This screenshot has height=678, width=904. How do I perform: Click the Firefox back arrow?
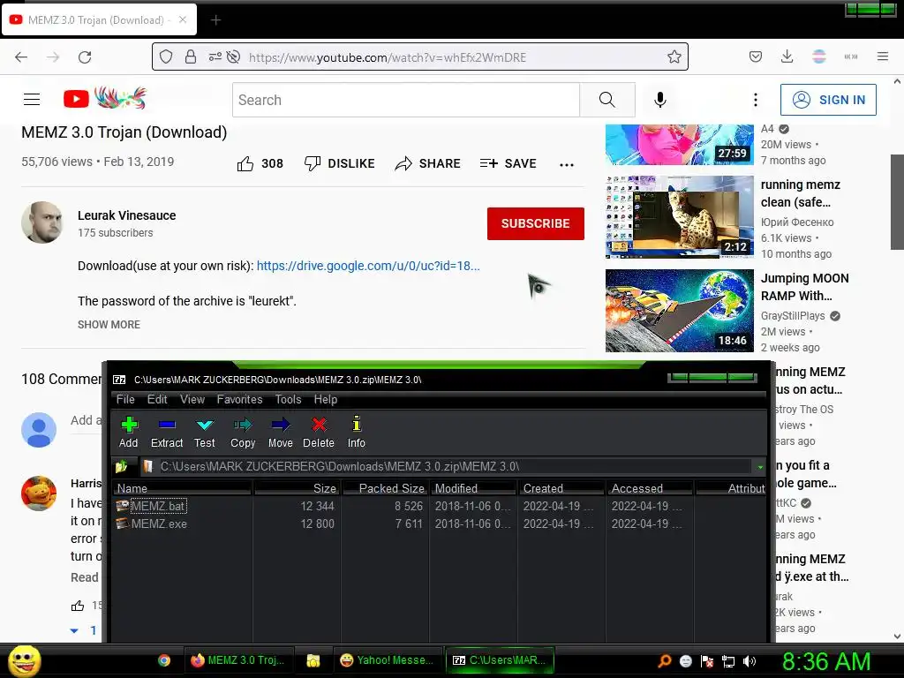pos(21,56)
